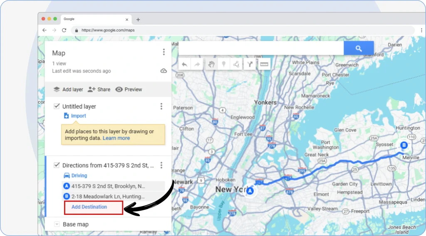Click Add layer
The height and width of the screenshot is (236, 426).
(x=68, y=90)
